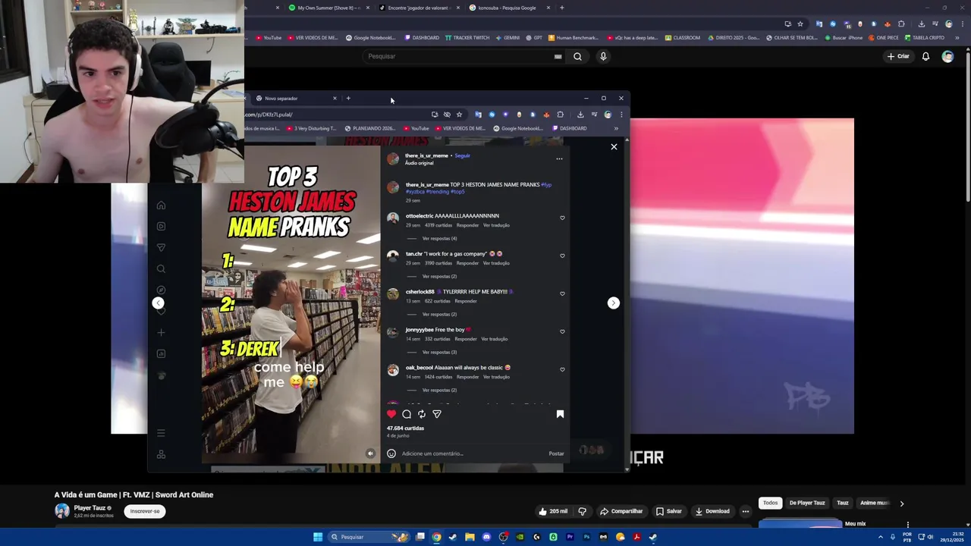
Task: Switch to the Encontre jogador de valorant tab
Action: [419, 8]
